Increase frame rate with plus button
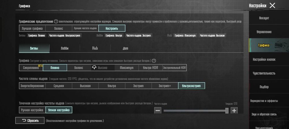This screenshot has height=129, width=289. click(234, 111)
